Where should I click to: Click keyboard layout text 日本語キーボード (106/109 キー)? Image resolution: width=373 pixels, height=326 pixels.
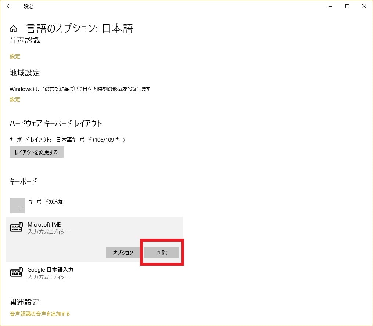pos(90,140)
